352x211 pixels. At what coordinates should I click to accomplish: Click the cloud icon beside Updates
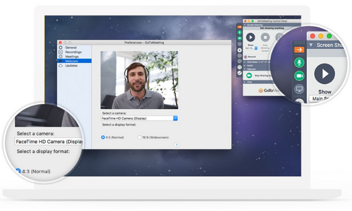tap(61, 66)
